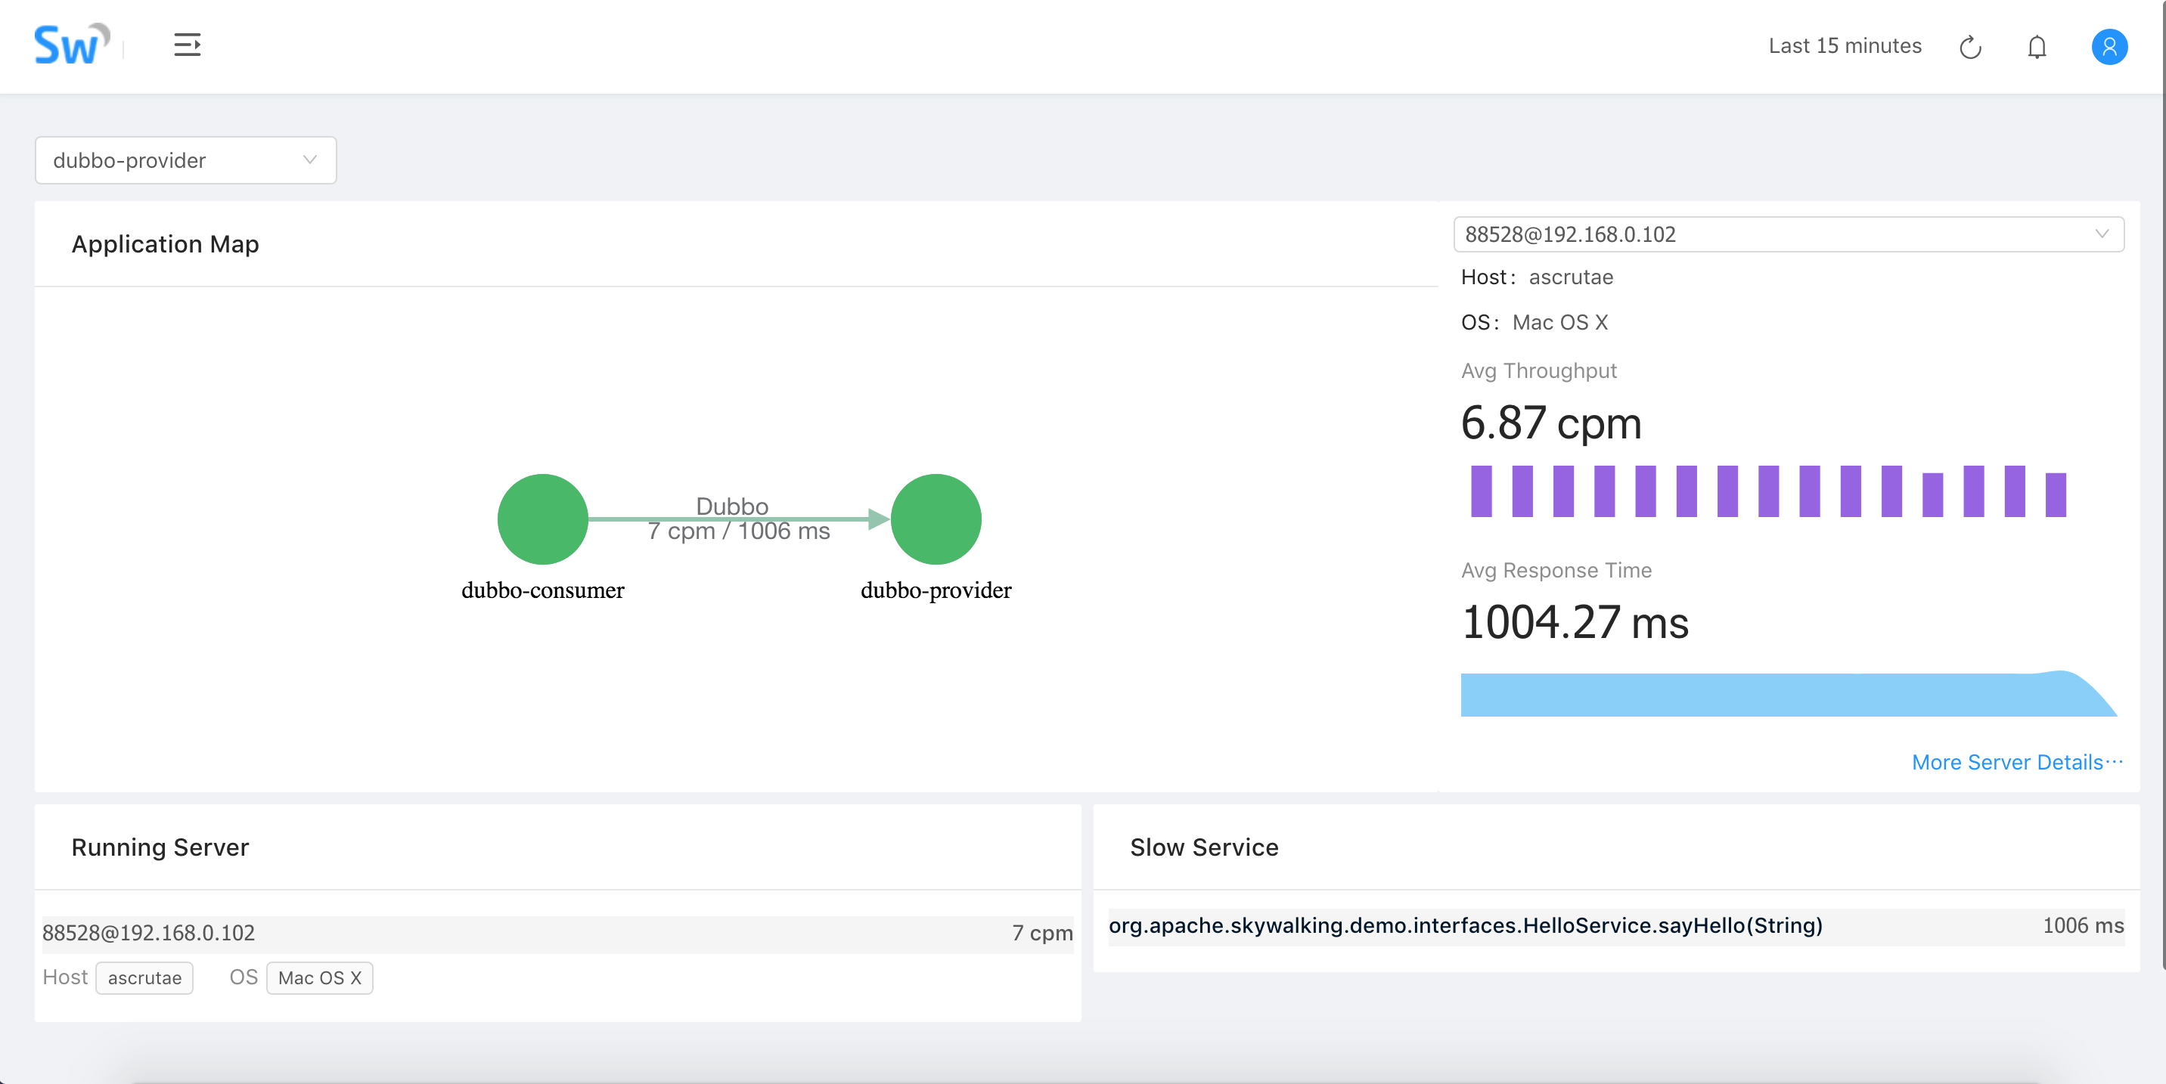This screenshot has width=2166, height=1084.
Task: Open More Server Details link
Action: 2016,761
